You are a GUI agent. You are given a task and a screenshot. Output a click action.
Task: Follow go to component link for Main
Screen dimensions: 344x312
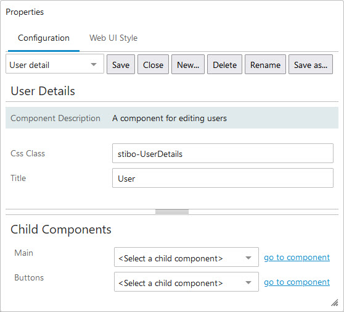297,257
